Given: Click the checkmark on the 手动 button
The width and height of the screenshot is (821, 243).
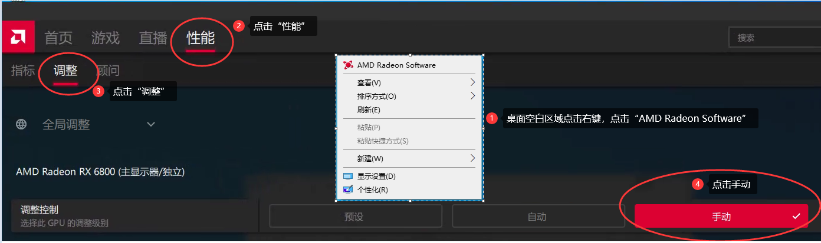Looking at the screenshot, I should point(796,217).
